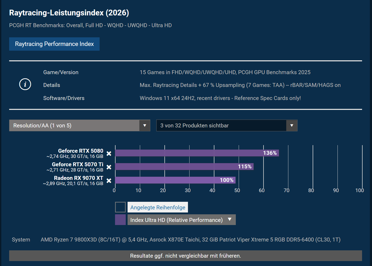Image resolution: width=372 pixels, height=266 pixels.
Task: Open the Index Ultra HD (Relative Performance) dropdown
Action: click(x=181, y=220)
